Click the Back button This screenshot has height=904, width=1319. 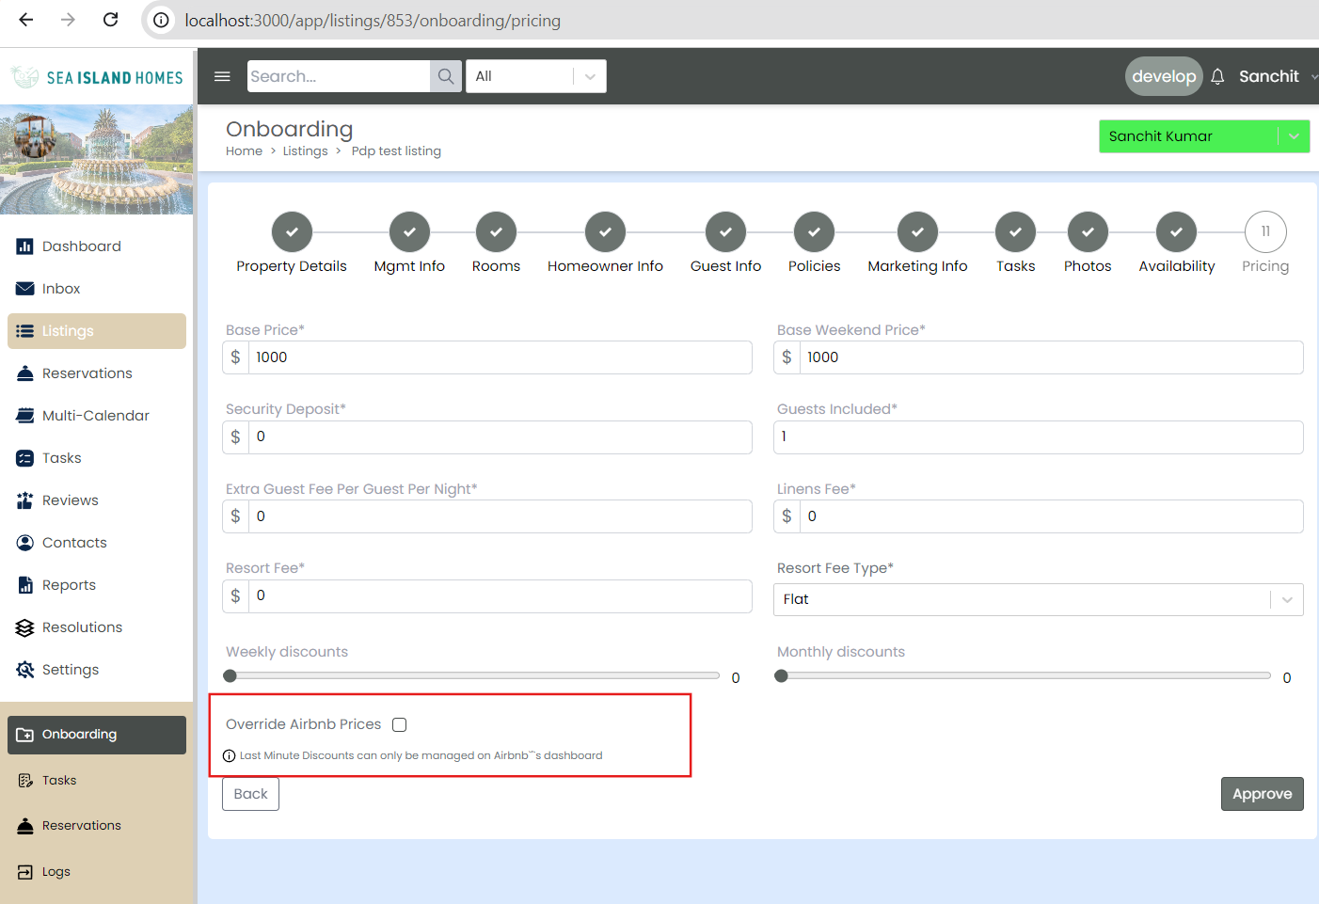pyautogui.click(x=251, y=794)
